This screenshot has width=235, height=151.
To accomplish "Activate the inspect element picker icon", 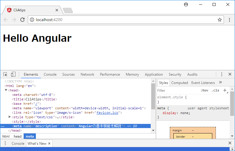I will (5, 74).
